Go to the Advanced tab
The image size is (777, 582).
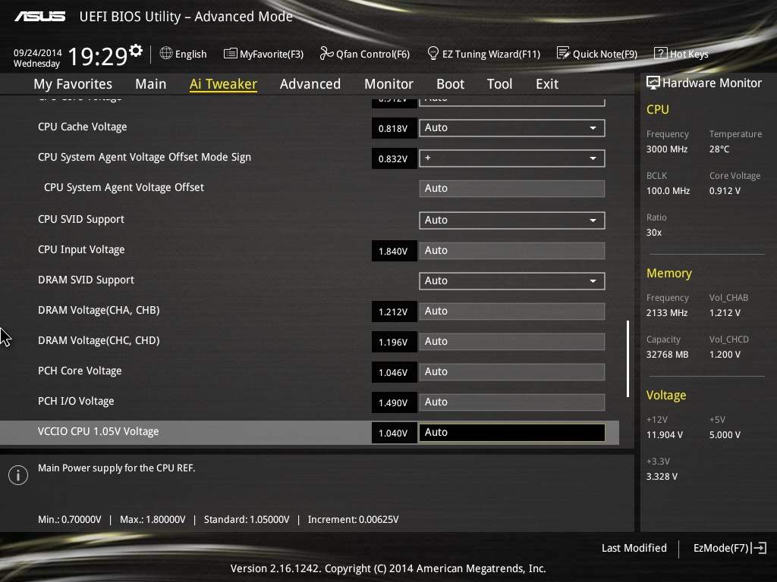(310, 84)
